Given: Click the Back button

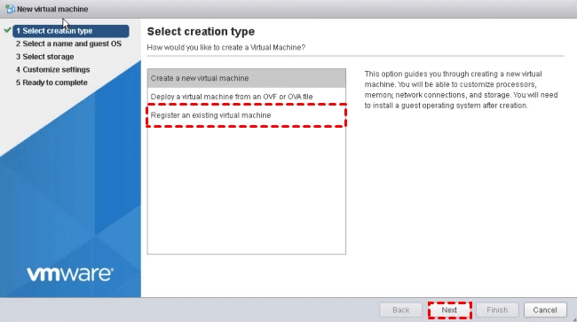Looking at the screenshot, I should click(400, 310).
